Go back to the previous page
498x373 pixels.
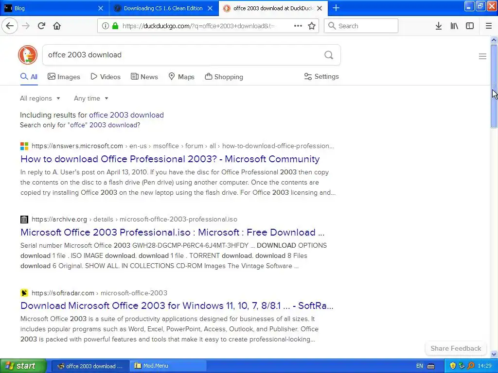[10, 26]
